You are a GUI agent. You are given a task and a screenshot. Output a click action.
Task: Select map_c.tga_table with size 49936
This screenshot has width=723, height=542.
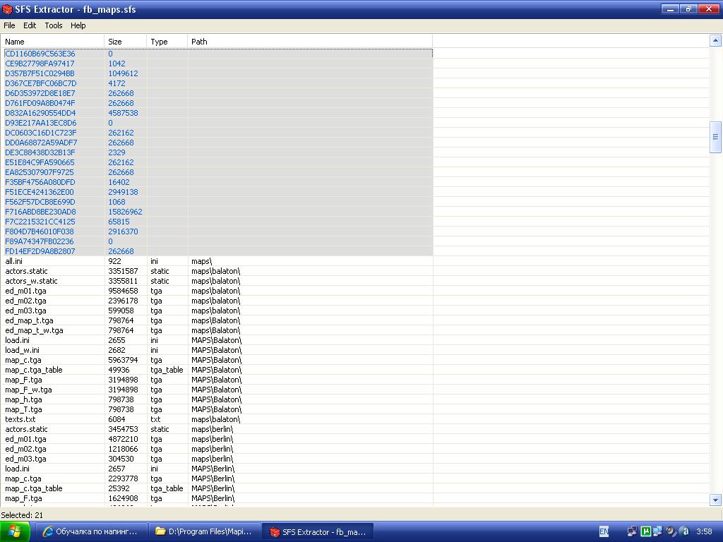(x=217, y=370)
